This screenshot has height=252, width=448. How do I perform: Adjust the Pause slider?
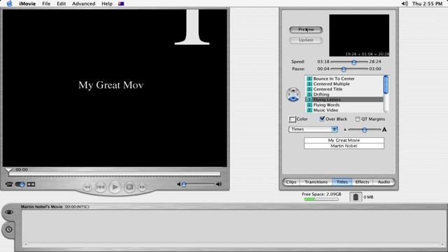click(344, 69)
